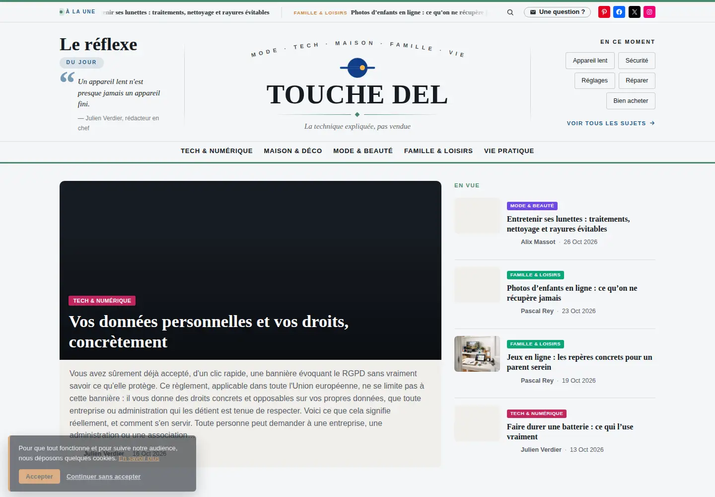
Task: Click the 'DU JOUR' pill label
Action: coord(81,63)
